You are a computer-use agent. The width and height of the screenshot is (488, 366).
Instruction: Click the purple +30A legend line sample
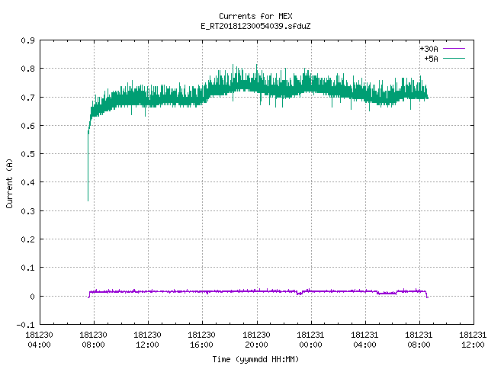point(454,49)
